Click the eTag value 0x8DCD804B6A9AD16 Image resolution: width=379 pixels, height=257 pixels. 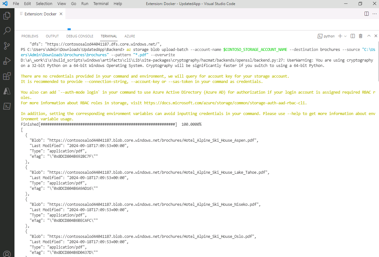[x=72, y=188]
